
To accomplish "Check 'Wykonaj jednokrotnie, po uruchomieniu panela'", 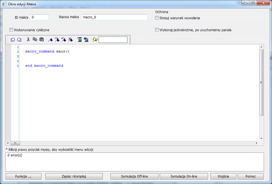I will [x=157, y=30].
